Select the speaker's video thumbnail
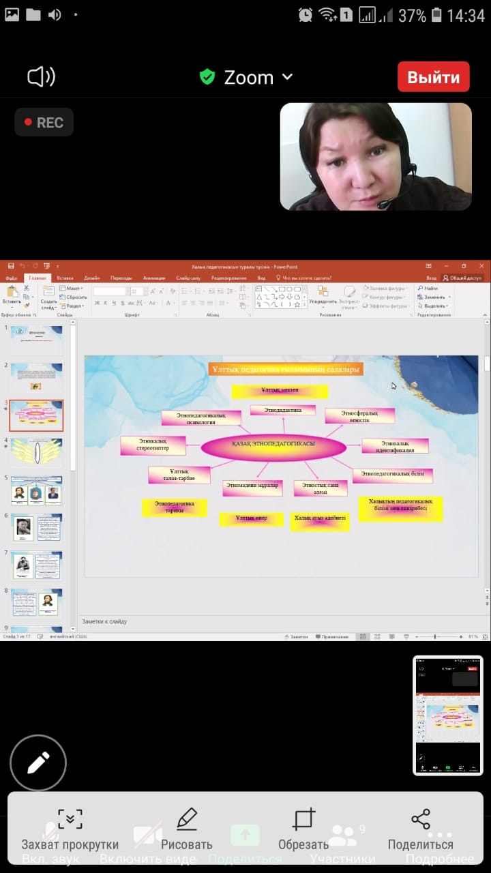 (376, 156)
